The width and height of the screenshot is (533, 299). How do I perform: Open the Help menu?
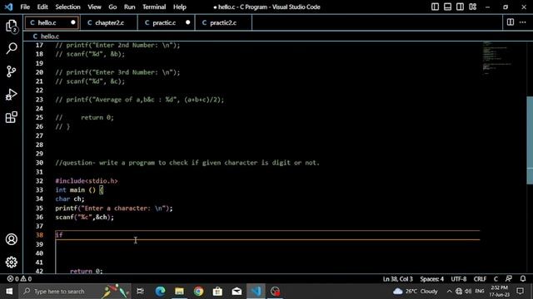(x=180, y=7)
